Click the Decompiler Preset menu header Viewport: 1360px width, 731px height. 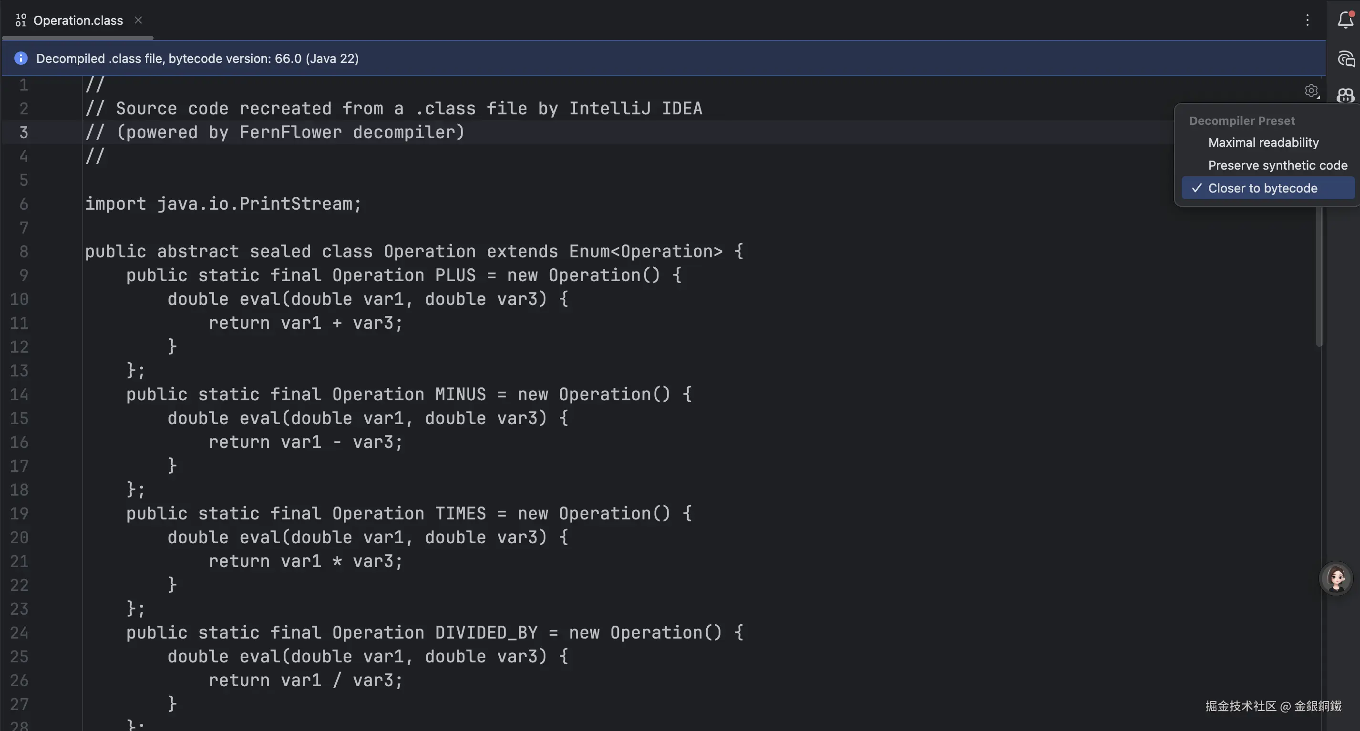tap(1242, 121)
